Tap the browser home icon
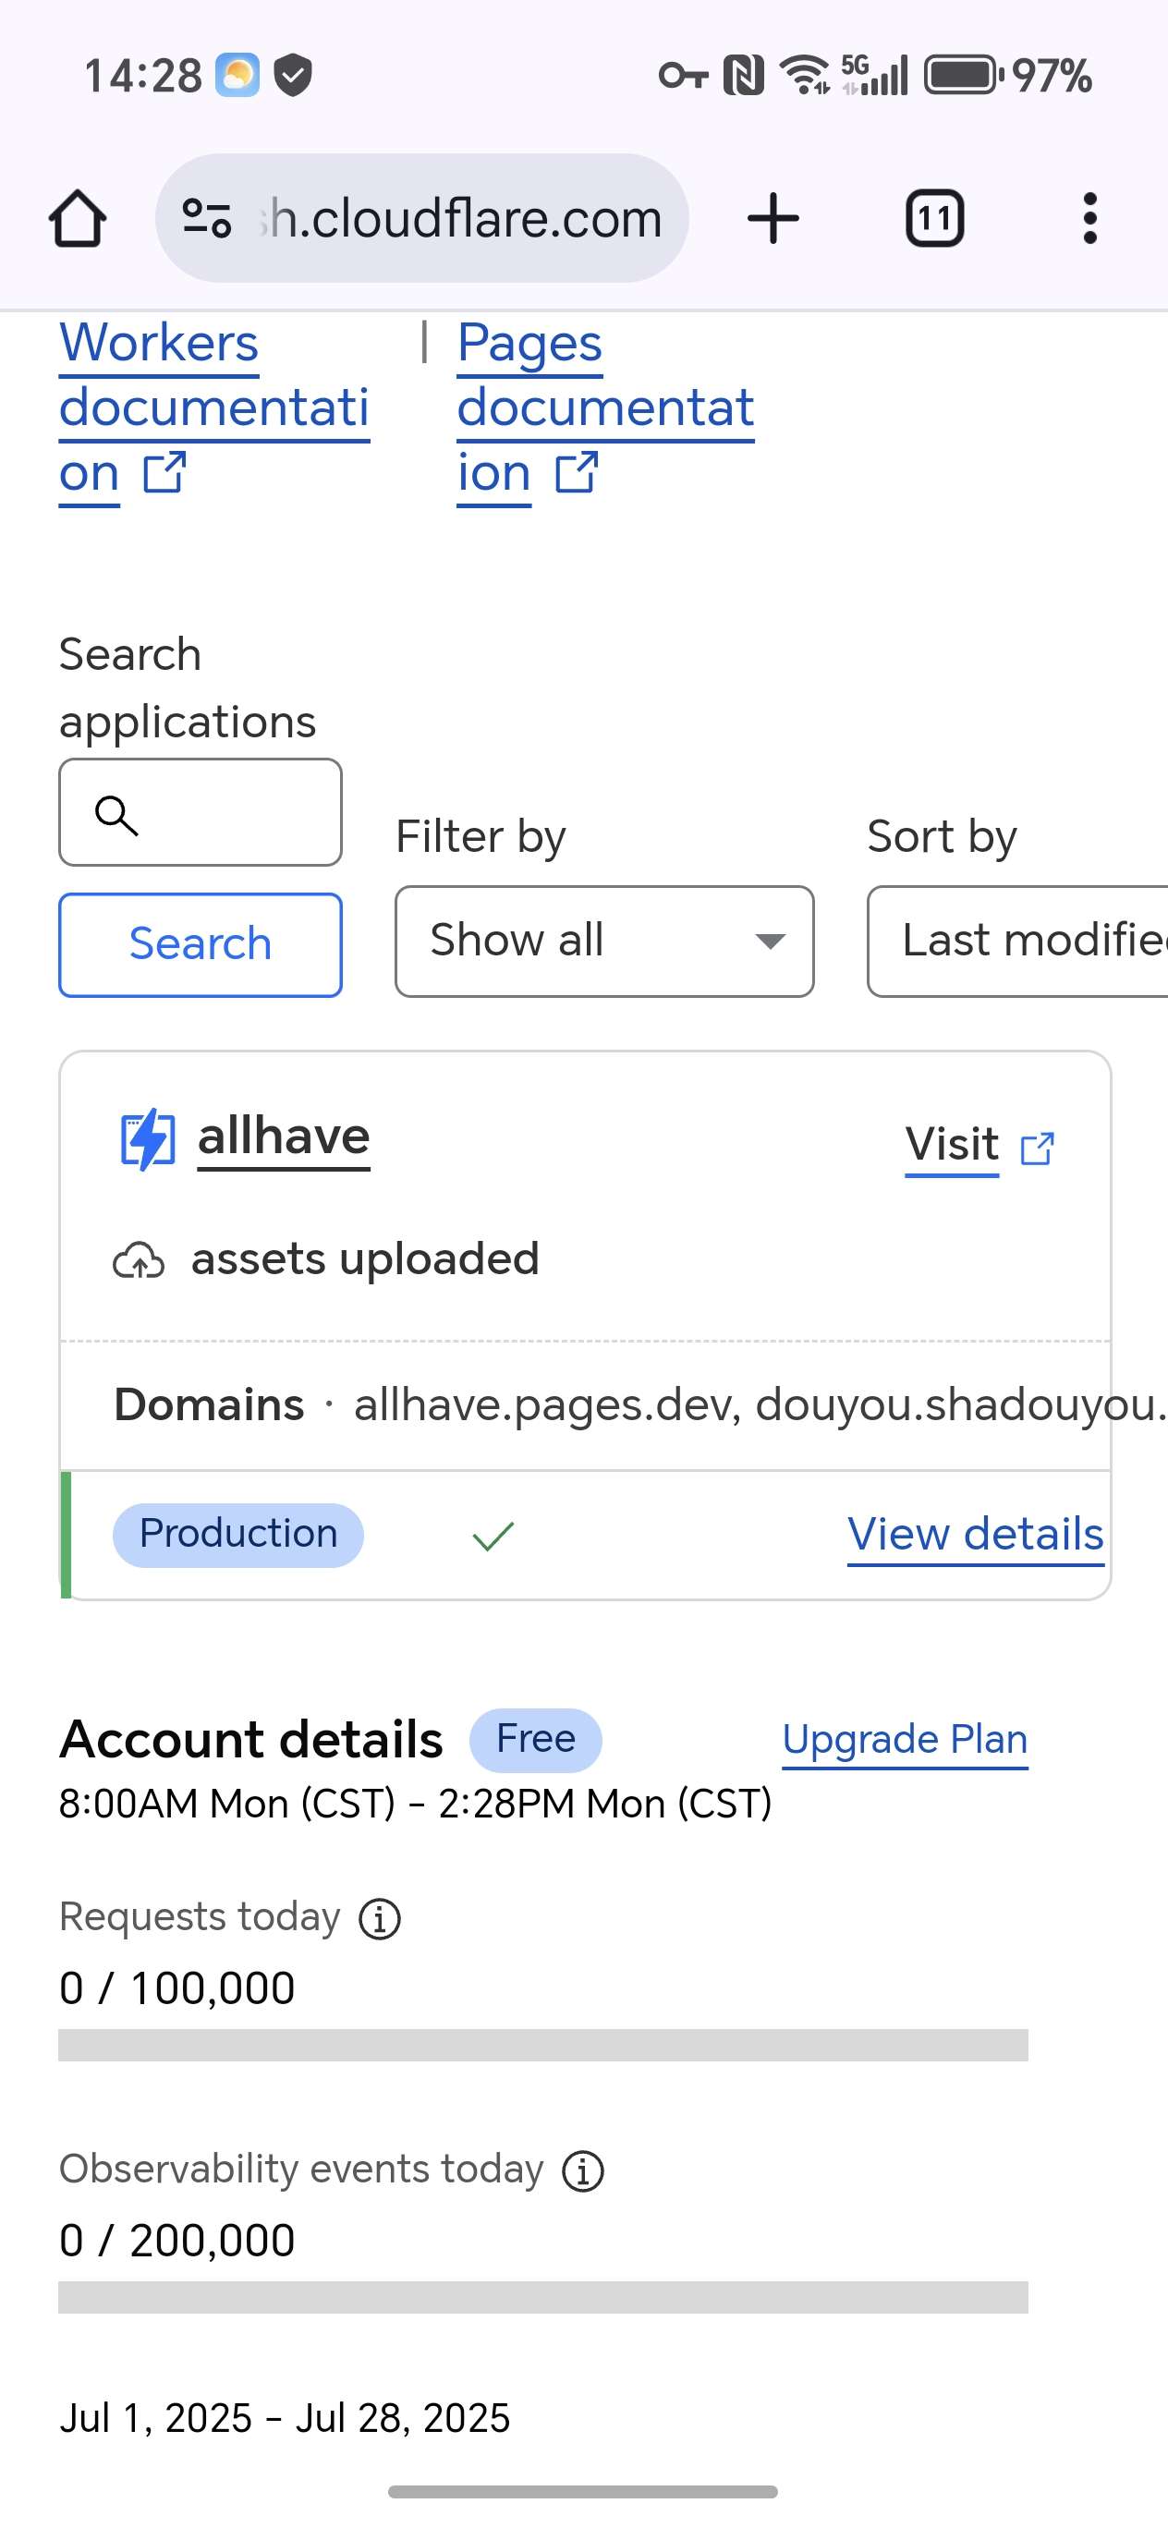The height and width of the screenshot is (2528, 1168). click(x=78, y=218)
